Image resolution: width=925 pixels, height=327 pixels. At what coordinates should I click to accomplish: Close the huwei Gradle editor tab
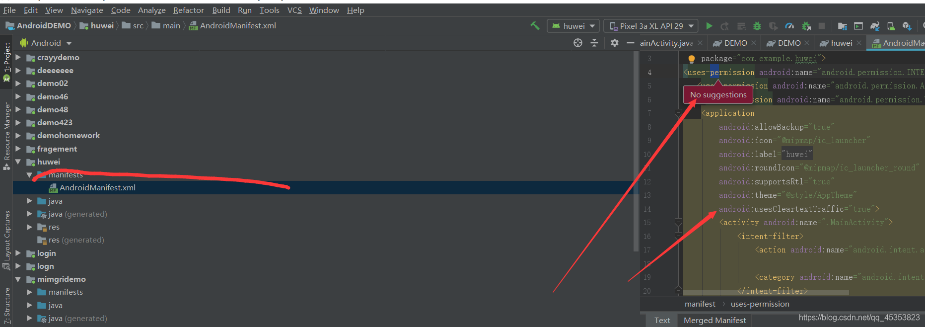(x=859, y=43)
